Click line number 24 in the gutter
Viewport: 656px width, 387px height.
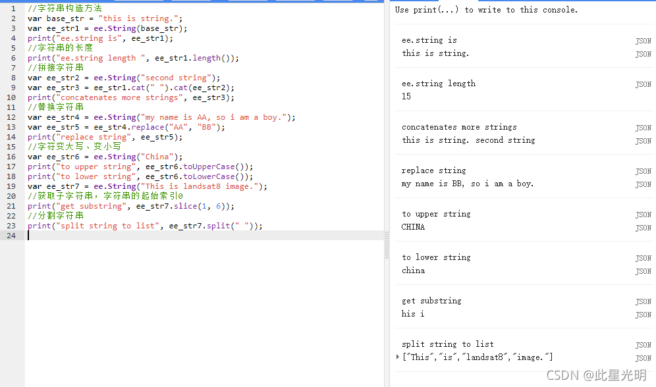(x=11, y=236)
